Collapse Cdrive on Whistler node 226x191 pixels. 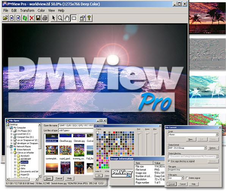click(11, 153)
